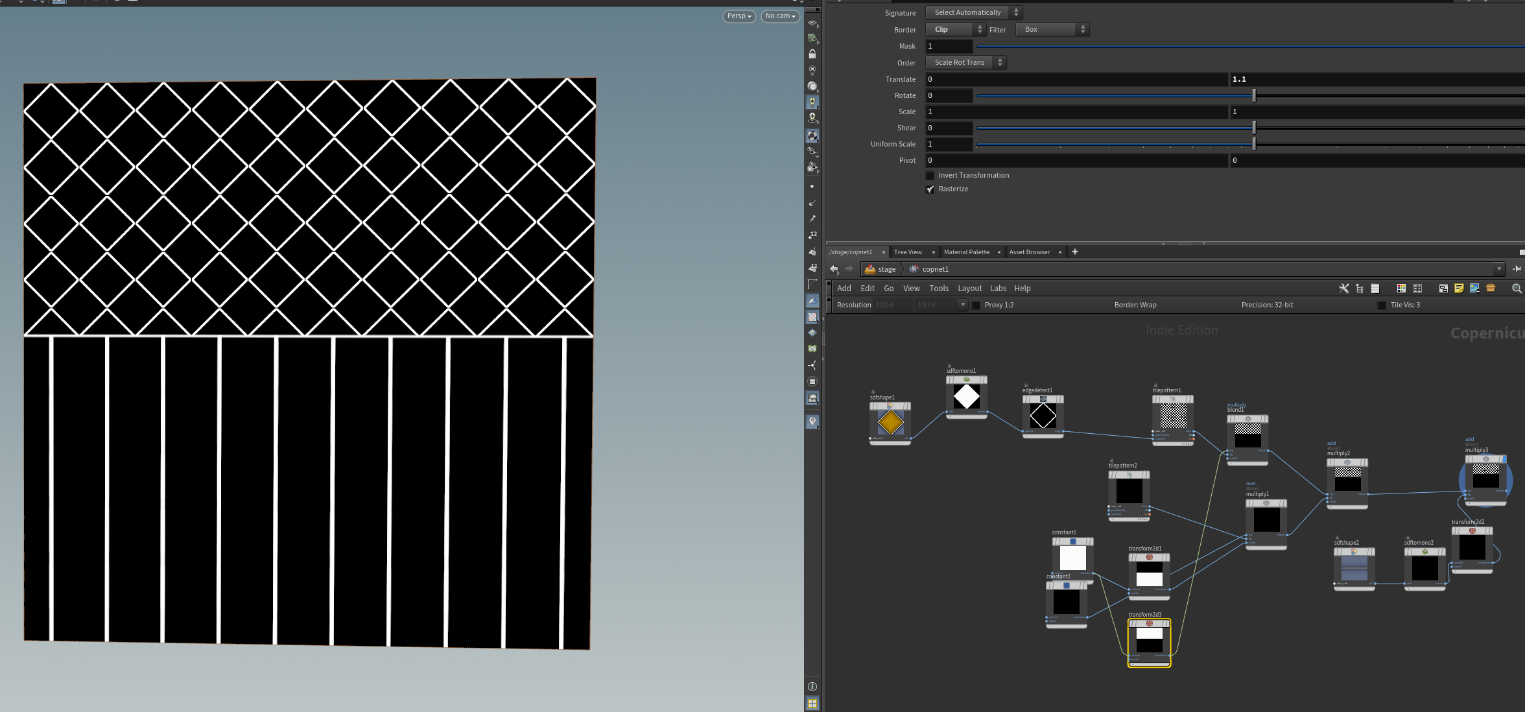Click the orange subnet box icon

(1491, 289)
